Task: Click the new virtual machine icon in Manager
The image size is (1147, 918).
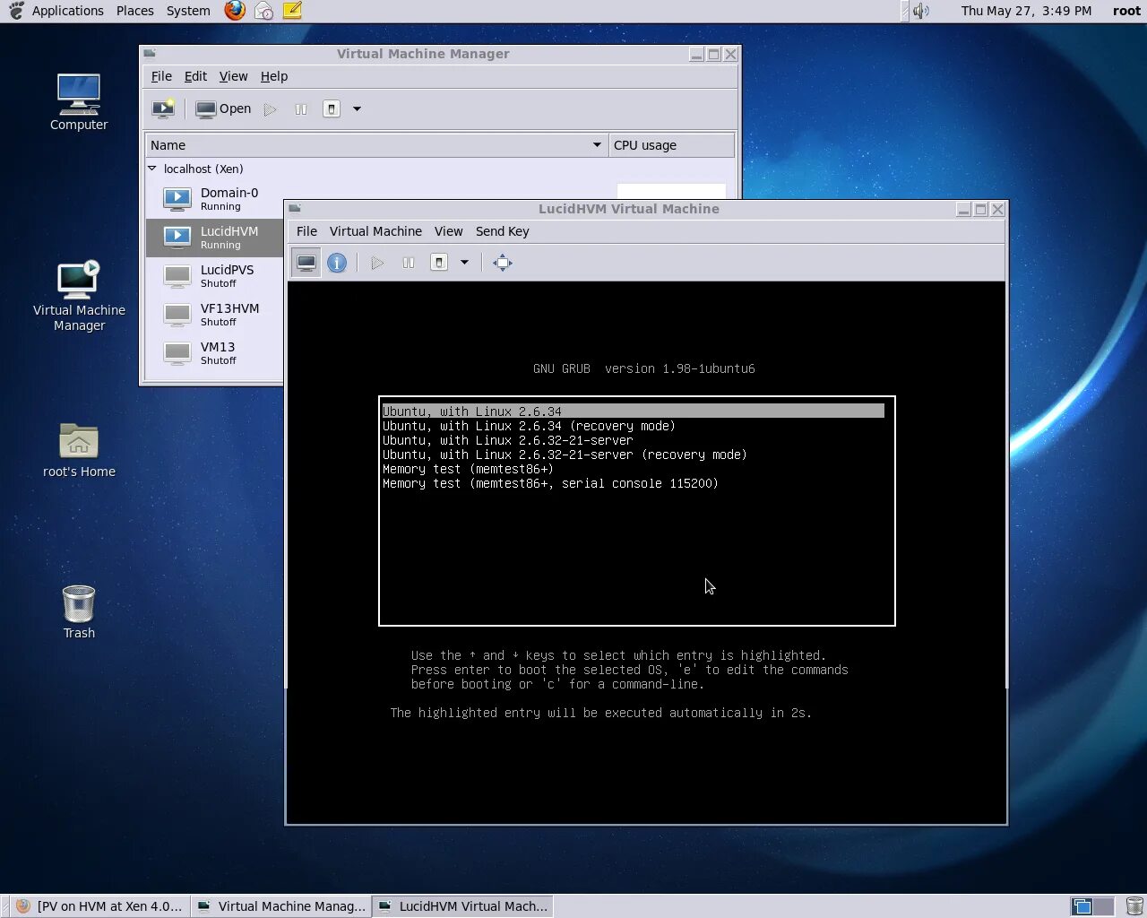Action: click(163, 108)
